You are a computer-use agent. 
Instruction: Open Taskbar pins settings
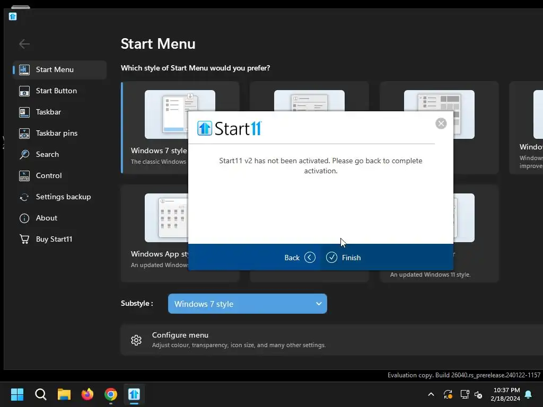coord(59,133)
